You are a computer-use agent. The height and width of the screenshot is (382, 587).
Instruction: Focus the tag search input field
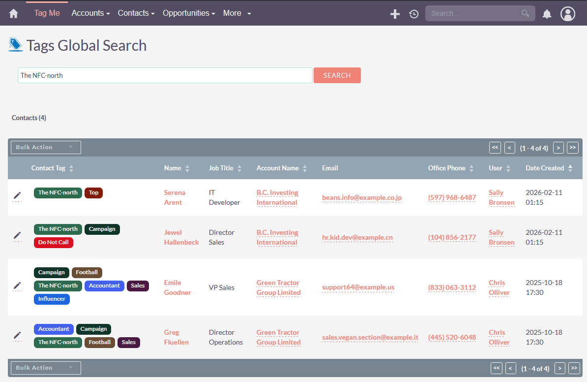point(165,75)
